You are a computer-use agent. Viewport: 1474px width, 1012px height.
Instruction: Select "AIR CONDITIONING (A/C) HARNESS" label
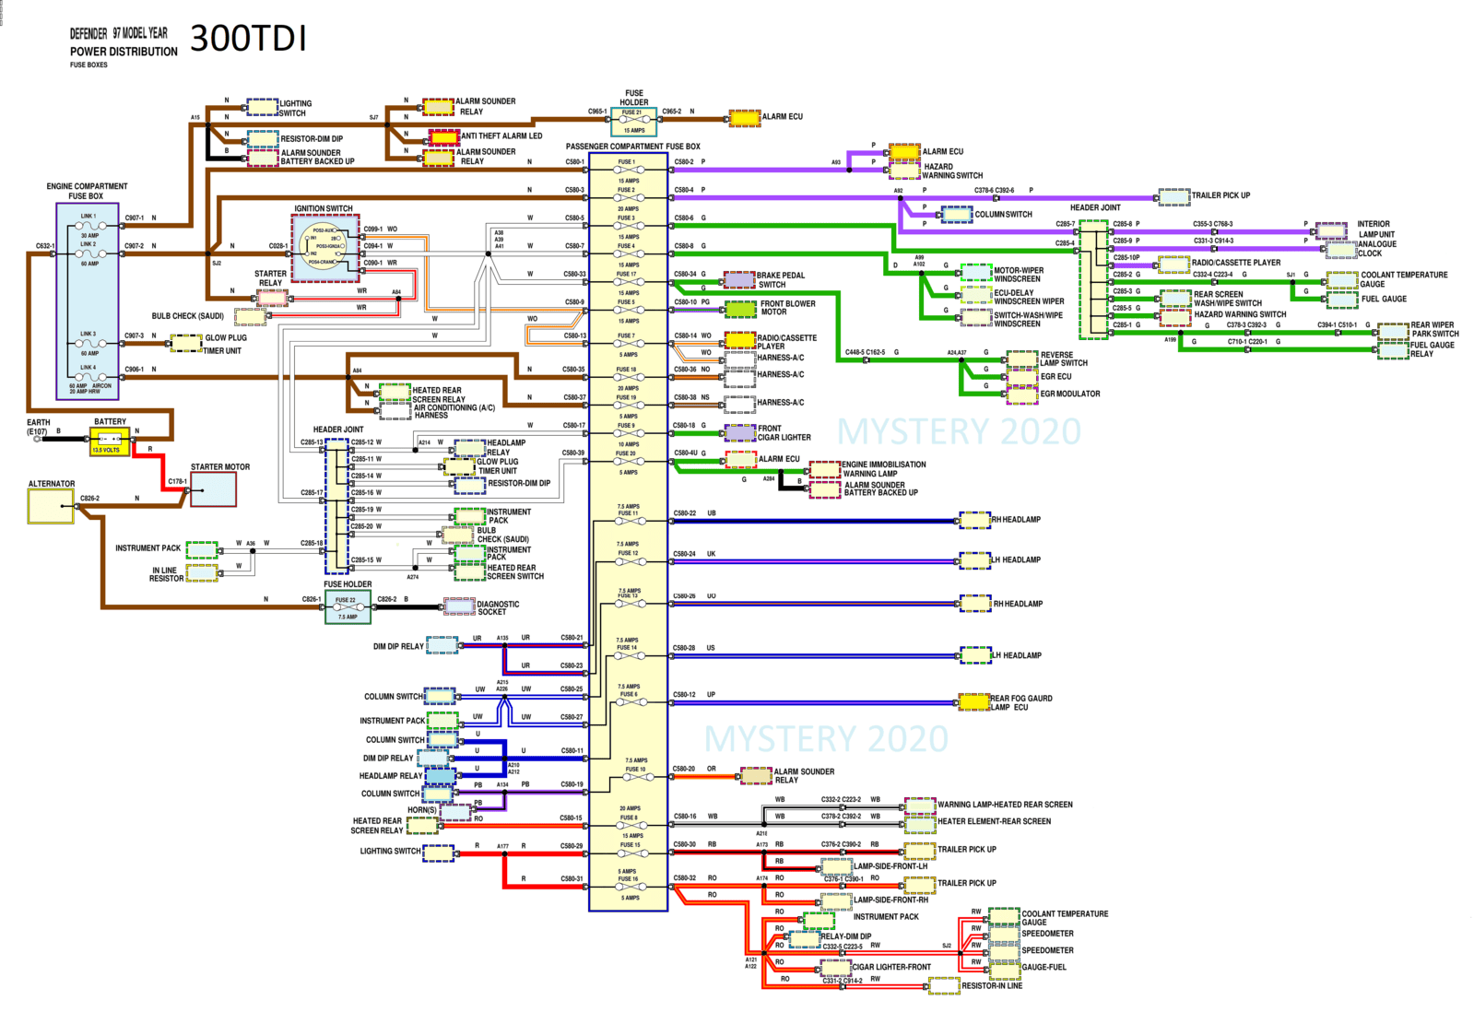454,411
